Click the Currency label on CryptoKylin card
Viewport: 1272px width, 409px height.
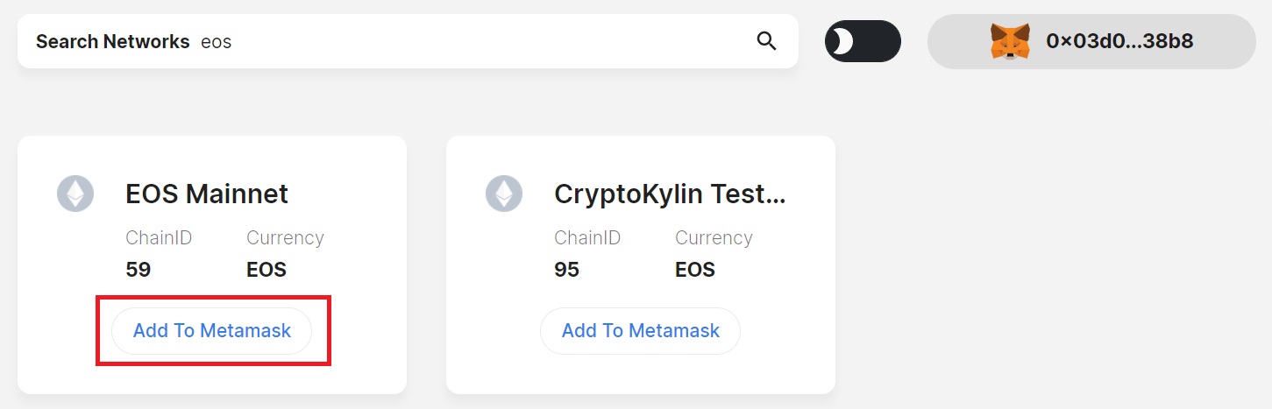714,238
